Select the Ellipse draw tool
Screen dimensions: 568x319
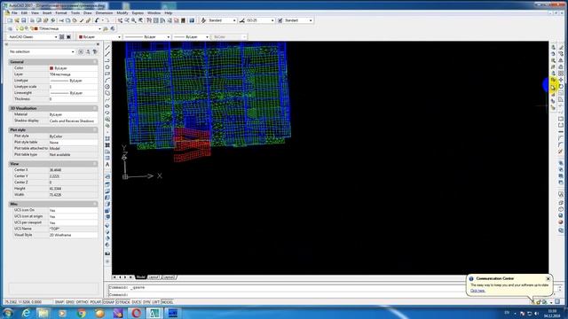click(x=107, y=106)
